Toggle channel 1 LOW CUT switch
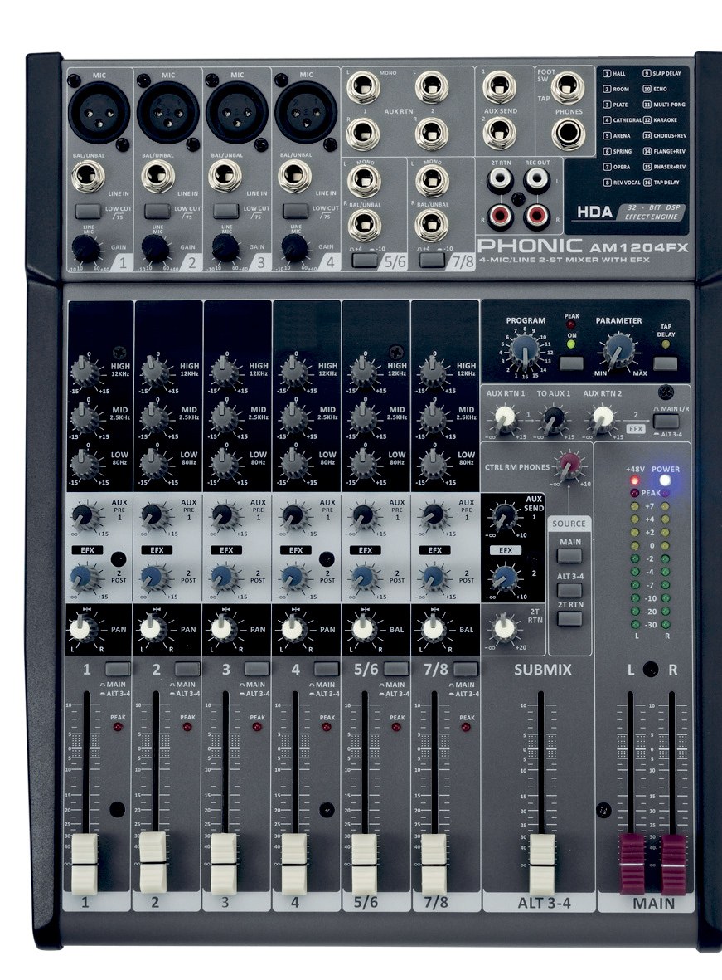The image size is (722, 980). pos(87,211)
